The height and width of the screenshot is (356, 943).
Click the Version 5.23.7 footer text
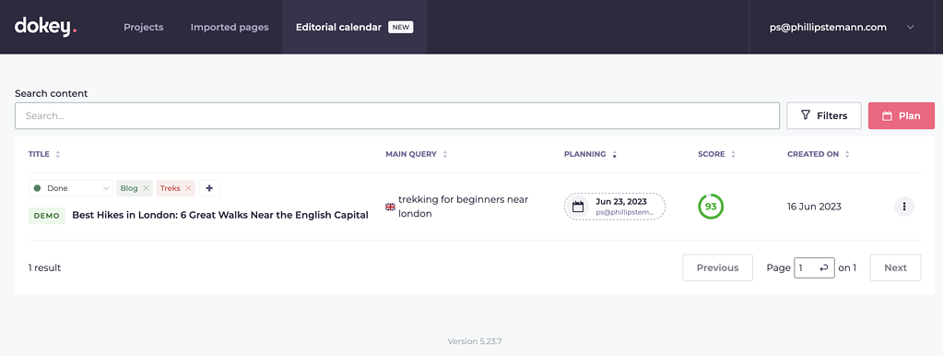(x=475, y=341)
